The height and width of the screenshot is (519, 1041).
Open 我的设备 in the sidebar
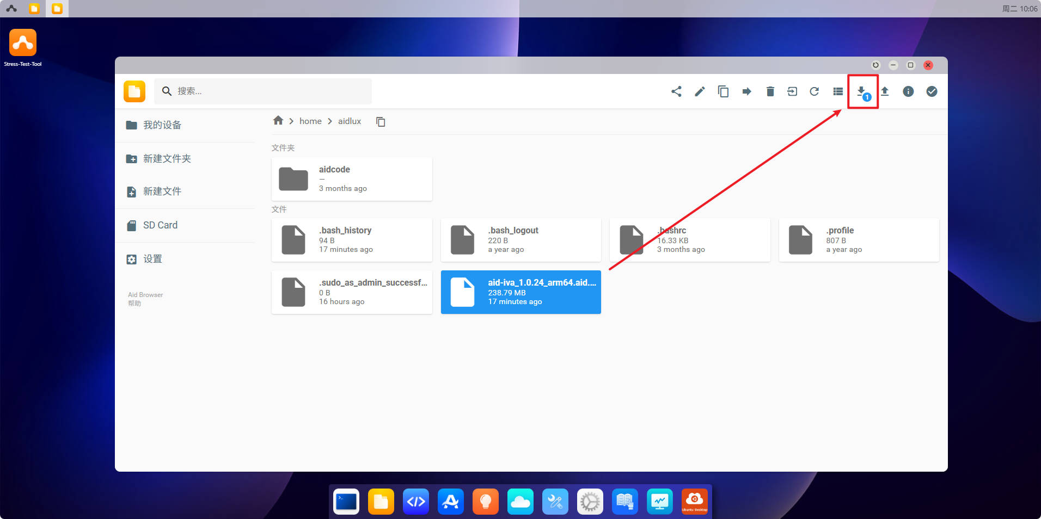click(x=162, y=125)
